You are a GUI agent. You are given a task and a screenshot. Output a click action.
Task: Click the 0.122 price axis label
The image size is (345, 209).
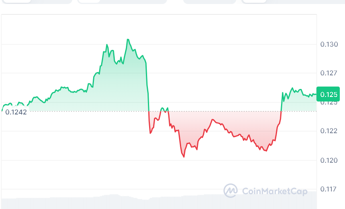(329, 131)
